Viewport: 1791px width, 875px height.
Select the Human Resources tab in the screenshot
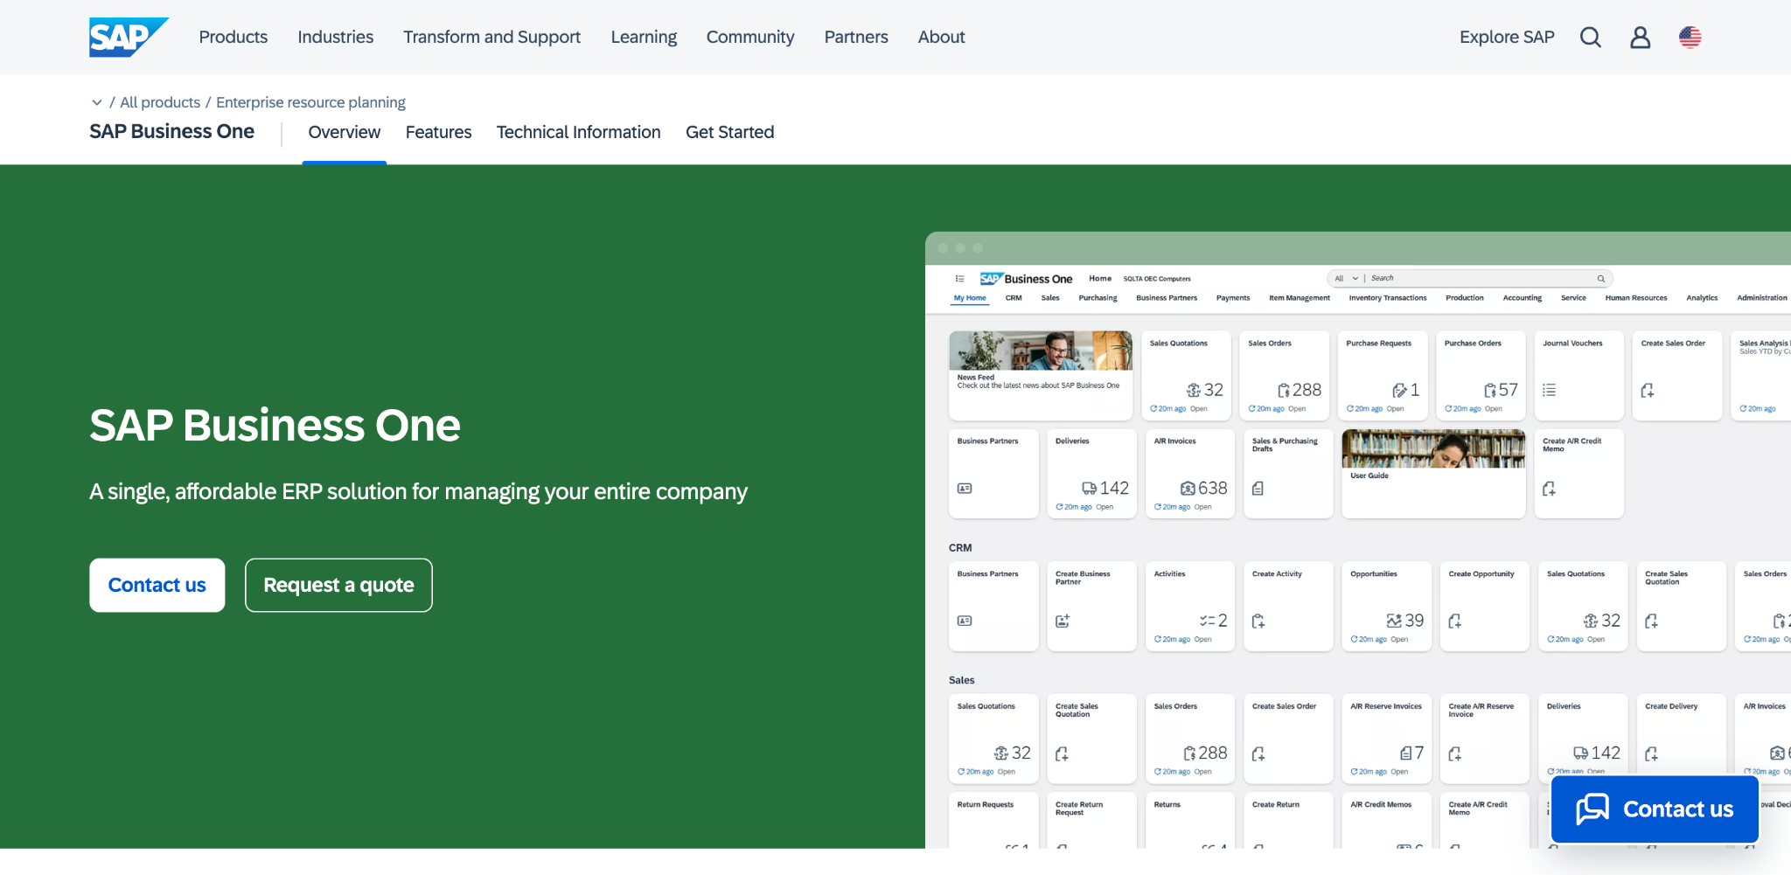point(1636,298)
